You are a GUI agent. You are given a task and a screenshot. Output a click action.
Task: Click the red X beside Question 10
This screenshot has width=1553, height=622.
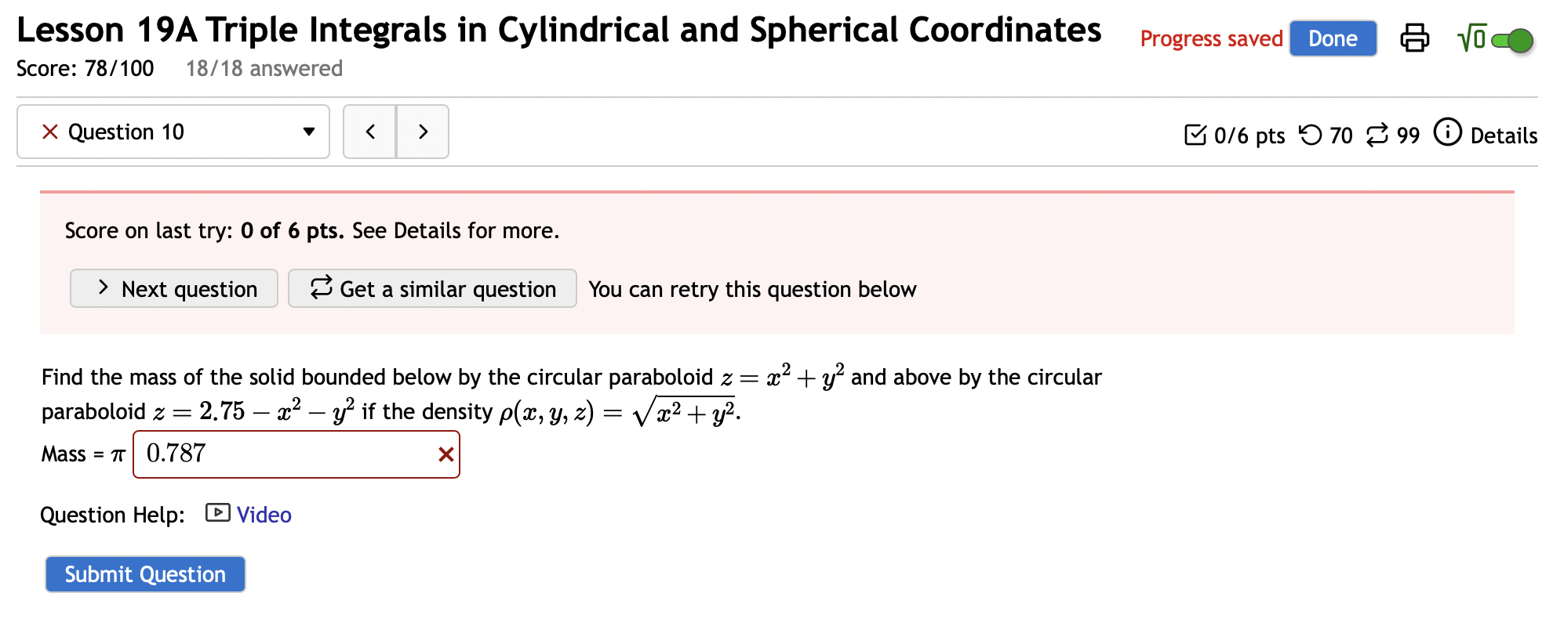pyautogui.click(x=49, y=132)
